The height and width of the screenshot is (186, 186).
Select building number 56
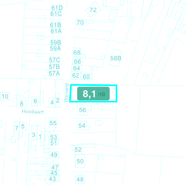[82, 110]
